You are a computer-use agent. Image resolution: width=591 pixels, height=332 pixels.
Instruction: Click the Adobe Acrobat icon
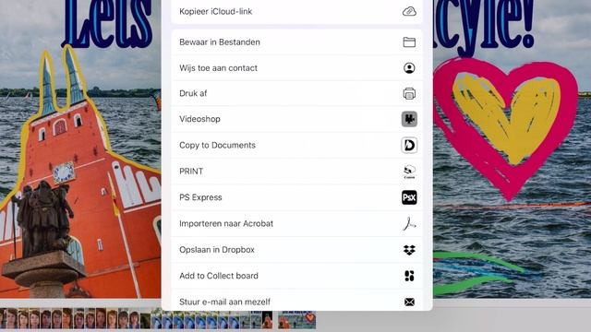click(409, 223)
